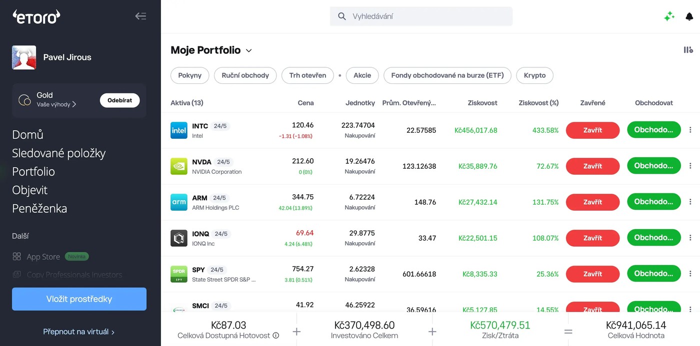Viewport: 700px width, 346px height.
Task: Click Kč941,065.14 total value
Action: pos(636,325)
